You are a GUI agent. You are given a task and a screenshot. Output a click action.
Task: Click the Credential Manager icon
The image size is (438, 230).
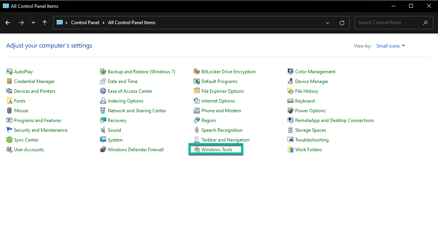tap(9, 81)
